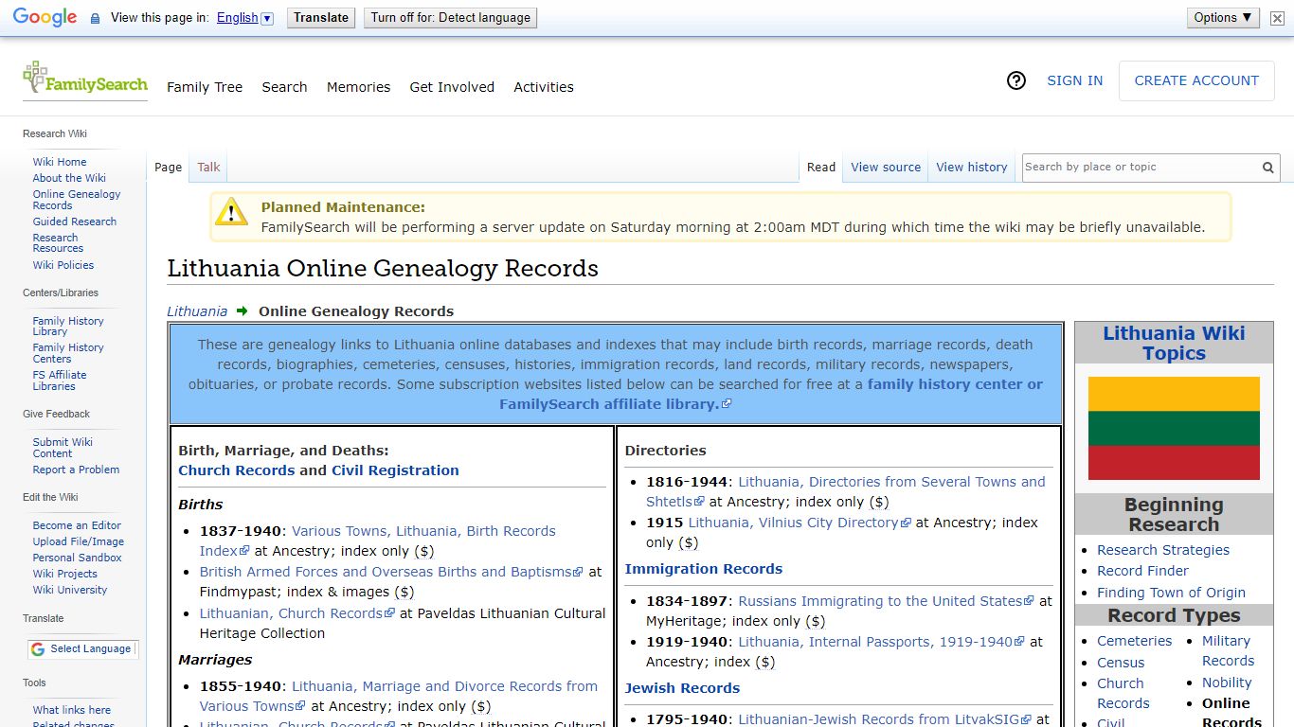The width and height of the screenshot is (1294, 727).
Task: Open Online Genealogy Records sidebar link
Action: 77,200
